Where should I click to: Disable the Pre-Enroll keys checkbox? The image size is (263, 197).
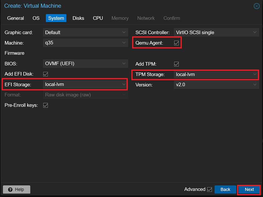point(46,105)
